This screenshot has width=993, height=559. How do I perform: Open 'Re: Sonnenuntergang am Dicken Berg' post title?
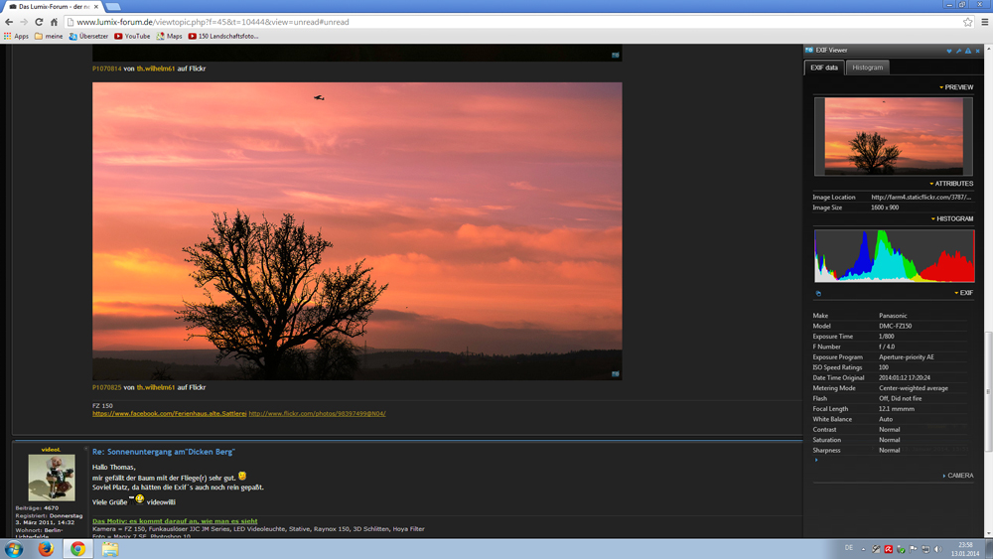tap(164, 452)
